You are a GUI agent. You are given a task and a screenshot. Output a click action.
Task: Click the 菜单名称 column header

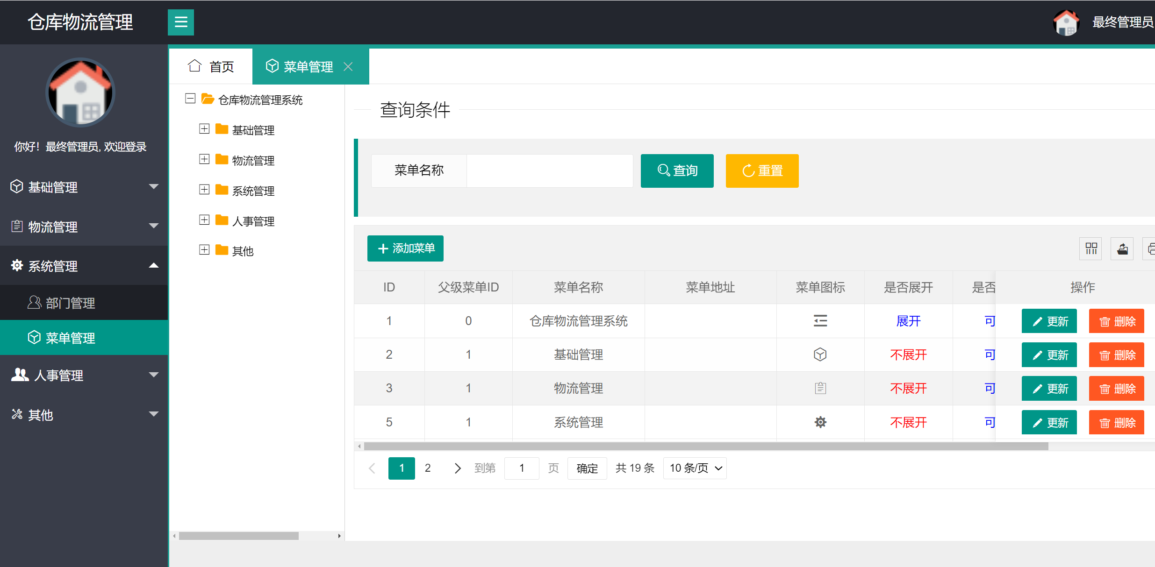[x=578, y=287]
